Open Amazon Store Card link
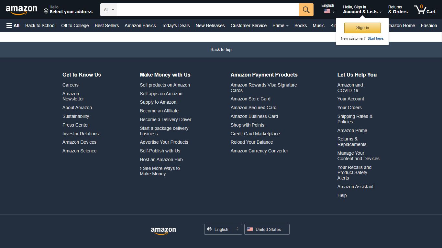 [250, 99]
